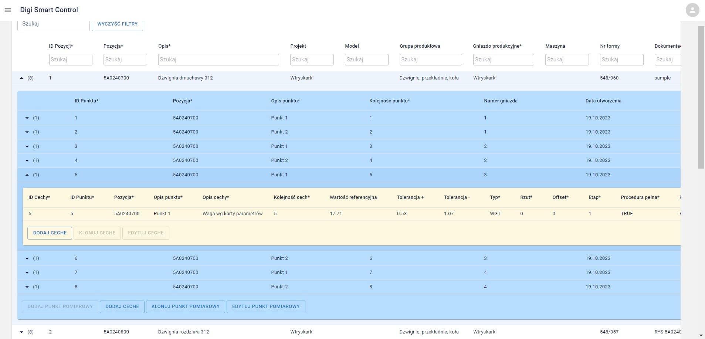This screenshot has width=705, height=339.
Task: Expand measurement point ID 8 row
Action: [27, 287]
